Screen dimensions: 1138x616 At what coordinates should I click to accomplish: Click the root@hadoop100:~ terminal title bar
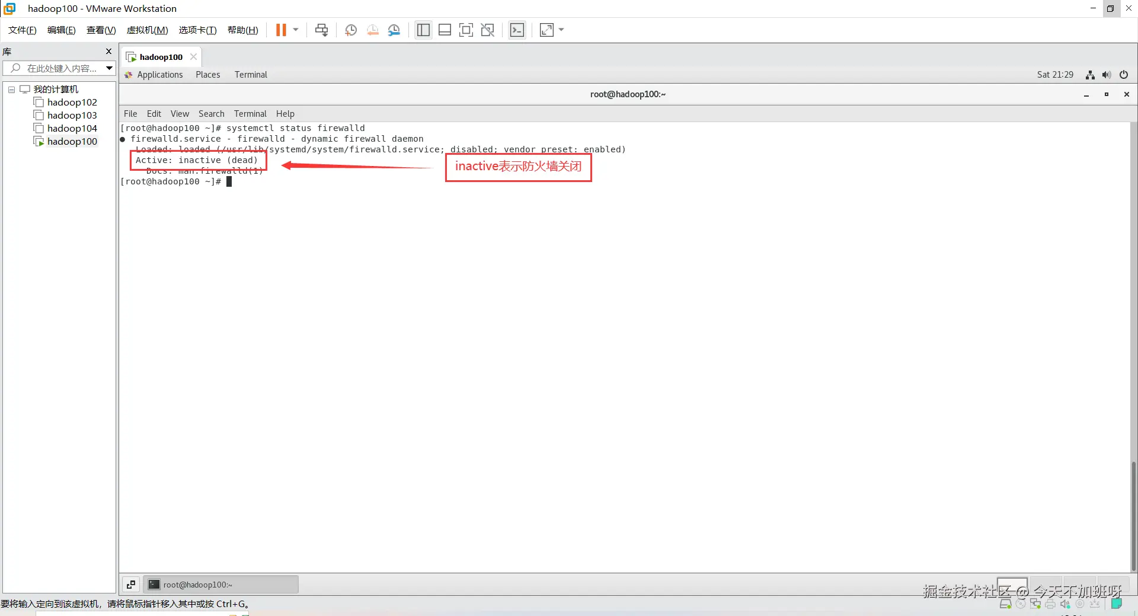click(628, 94)
